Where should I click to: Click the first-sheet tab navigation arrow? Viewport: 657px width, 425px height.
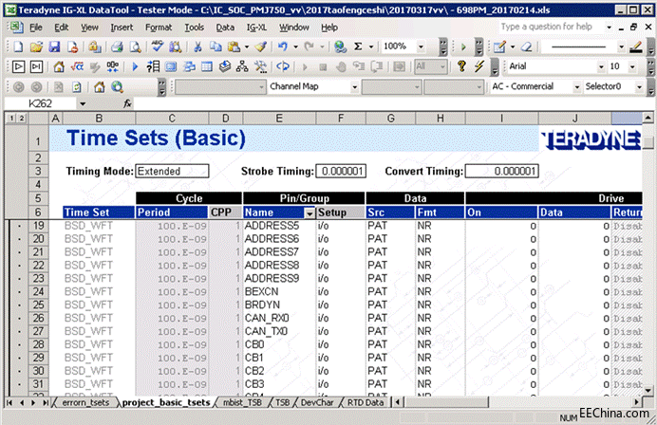click(x=9, y=402)
